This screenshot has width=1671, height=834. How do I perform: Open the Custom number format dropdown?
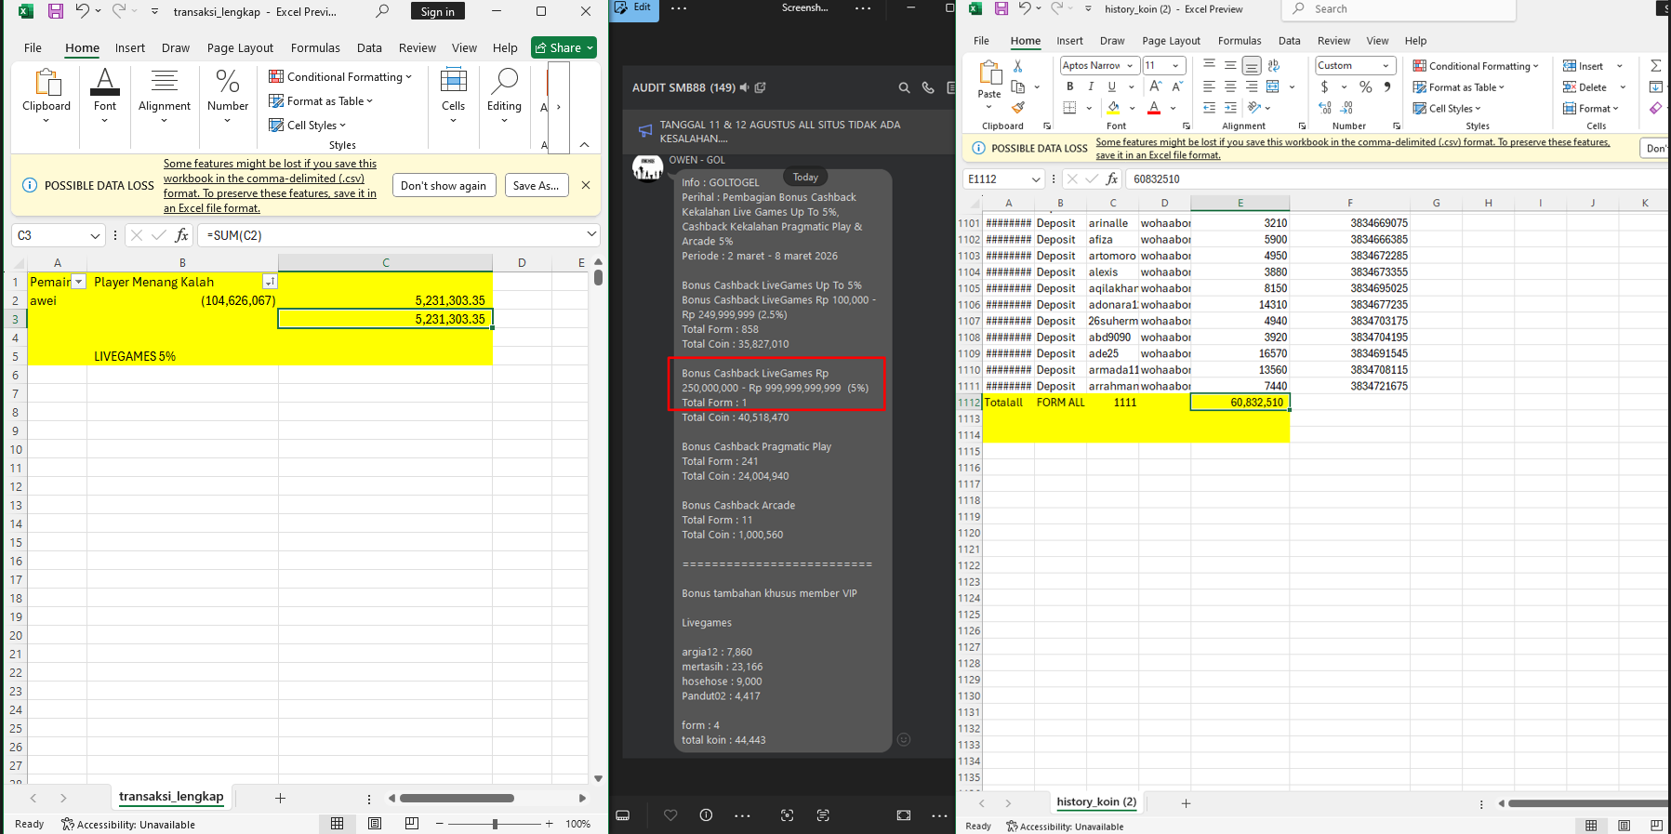click(x=1386, y=66)
